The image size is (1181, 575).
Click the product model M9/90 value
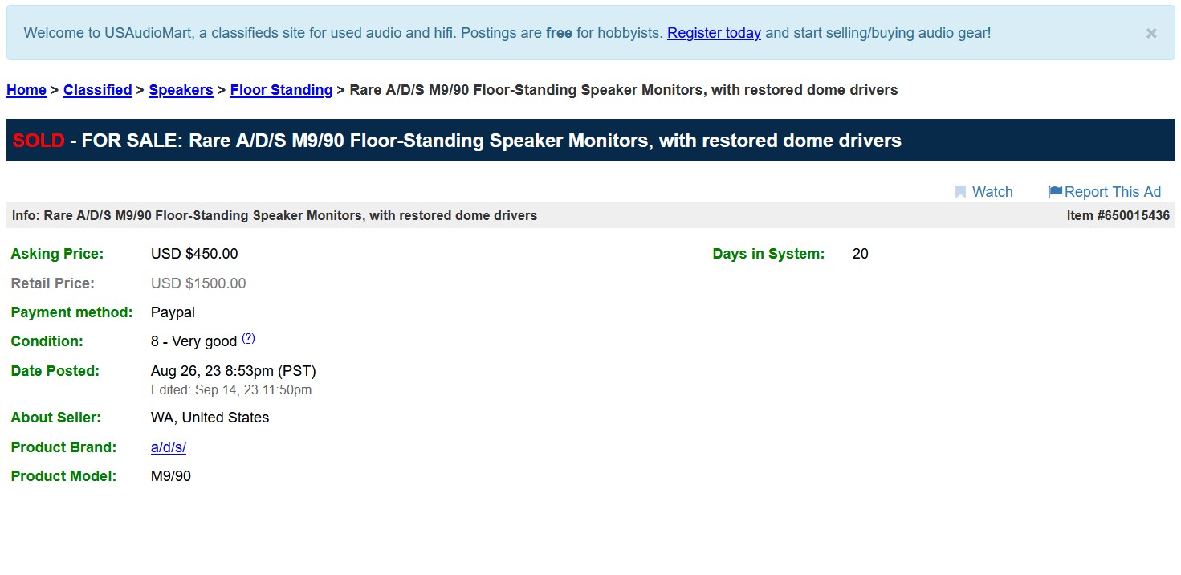(x=171, y=476)
